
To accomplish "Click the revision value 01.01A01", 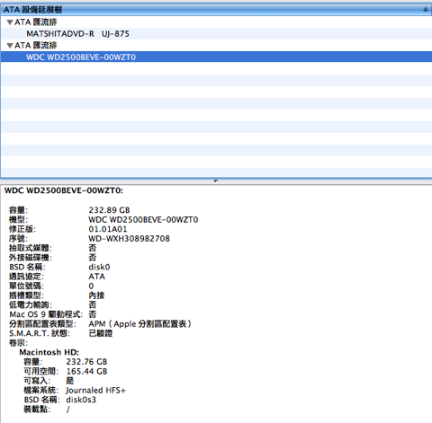I will pyautogui.click(x=108, y=229).
